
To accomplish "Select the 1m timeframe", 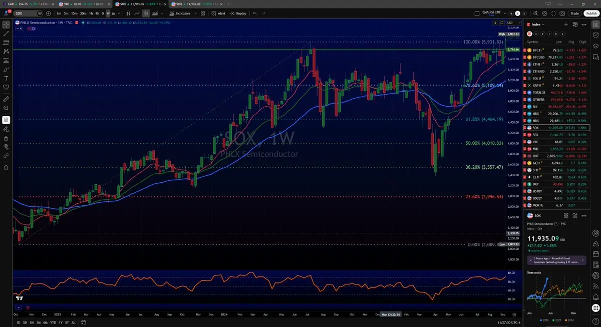I will pyautogui.click(x=59, y=13).
